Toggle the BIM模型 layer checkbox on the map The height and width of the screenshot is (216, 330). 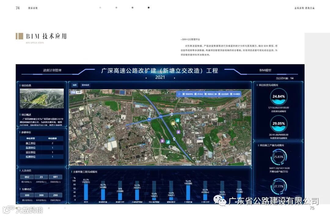tap(231, 94)
